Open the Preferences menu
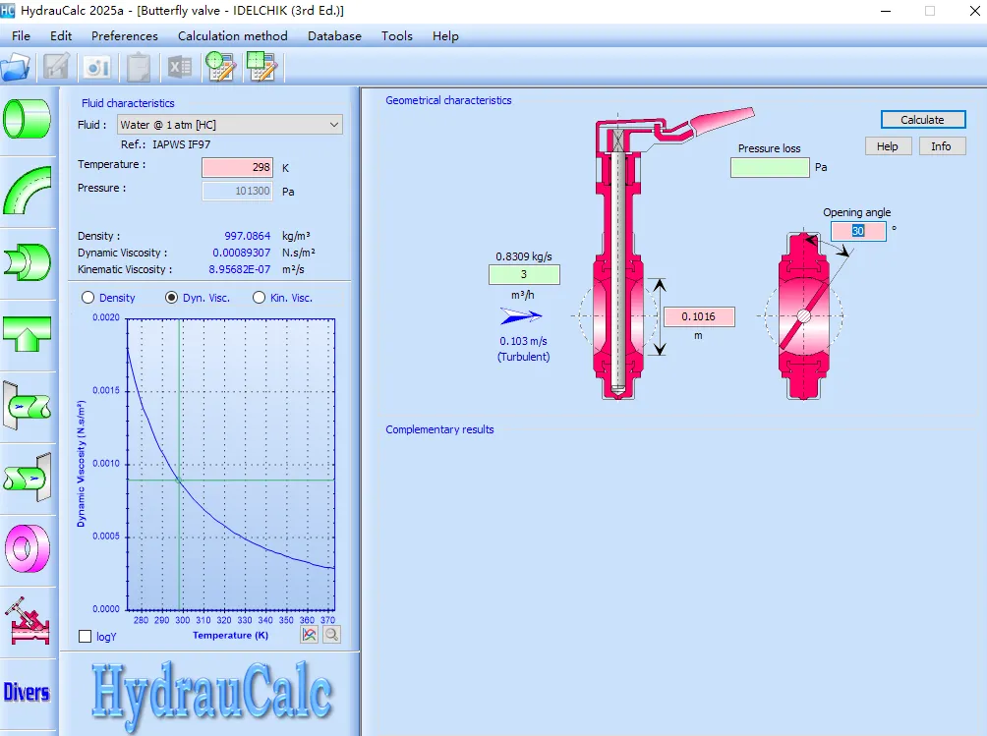 [x=125, y=35]
